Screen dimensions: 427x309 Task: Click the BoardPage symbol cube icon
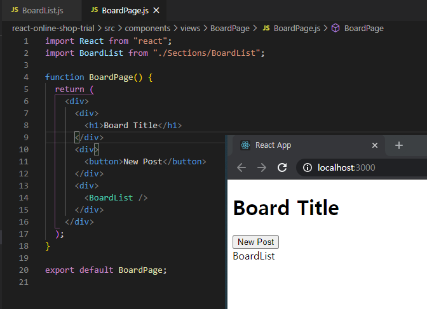335,28
